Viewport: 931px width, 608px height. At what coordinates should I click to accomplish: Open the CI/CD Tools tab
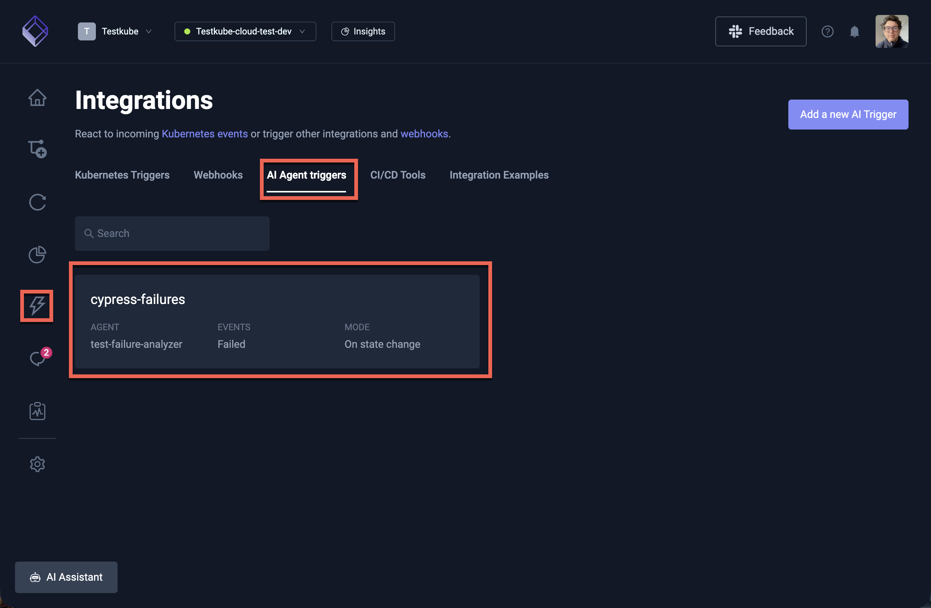coord(397,175)
